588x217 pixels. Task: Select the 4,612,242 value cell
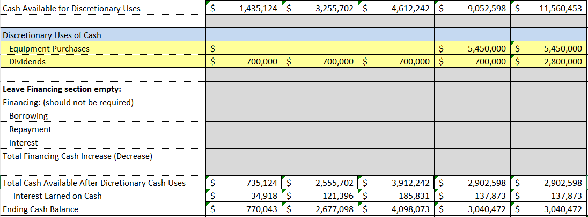point(396,8)
